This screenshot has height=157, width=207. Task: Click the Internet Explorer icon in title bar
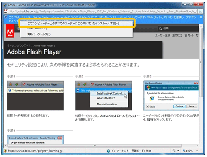(5, 5)
